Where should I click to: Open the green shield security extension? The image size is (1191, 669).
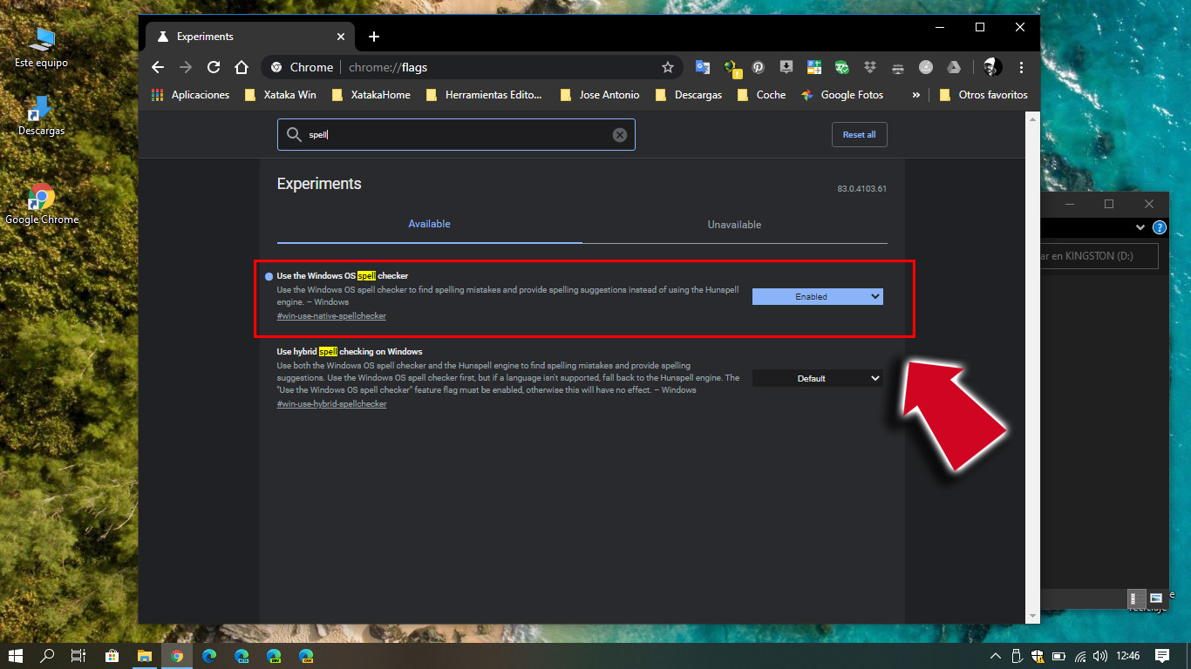pyautogui.click(x=841, y=67)
